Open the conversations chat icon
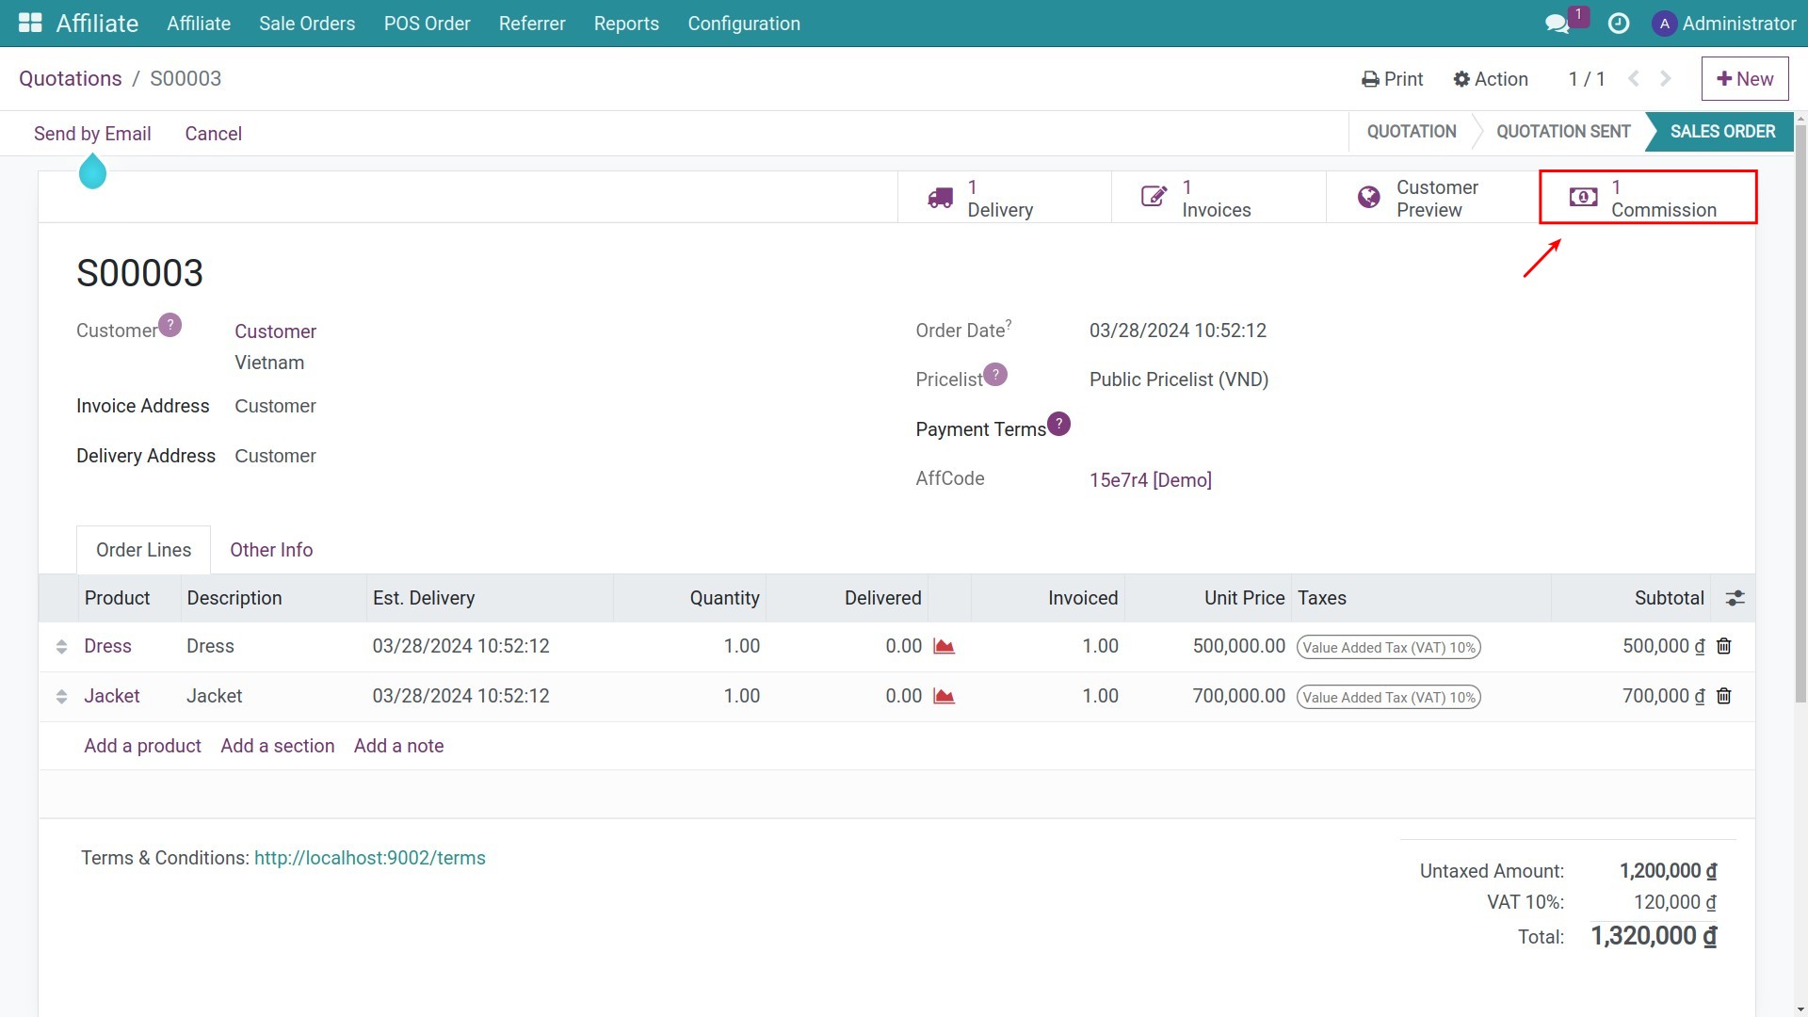This screenshot has width=1808, height=1017. pos(1558,24)
